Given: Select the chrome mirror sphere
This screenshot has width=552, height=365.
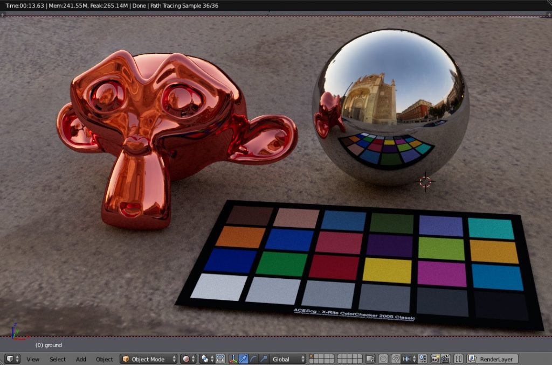Looking at the screenshot, I should [391, 107].
